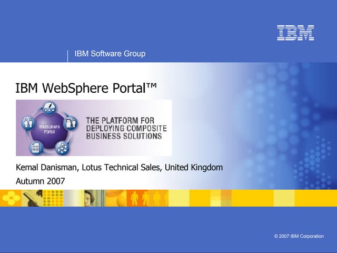Select the IBM WebSphere Portal title text
This screenshot has width=337, height=253.
[x=86, y=87]
